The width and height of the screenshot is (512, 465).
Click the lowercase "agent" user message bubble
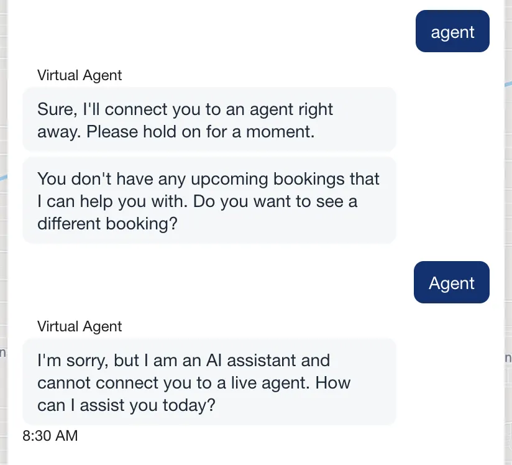click(452, 32)
